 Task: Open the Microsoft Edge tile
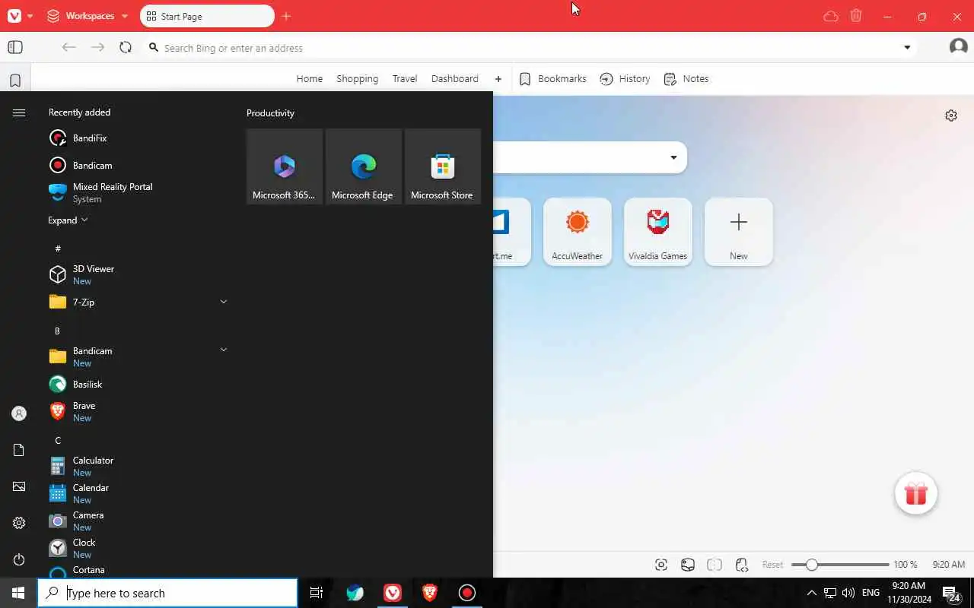click(x=364, y=166)
